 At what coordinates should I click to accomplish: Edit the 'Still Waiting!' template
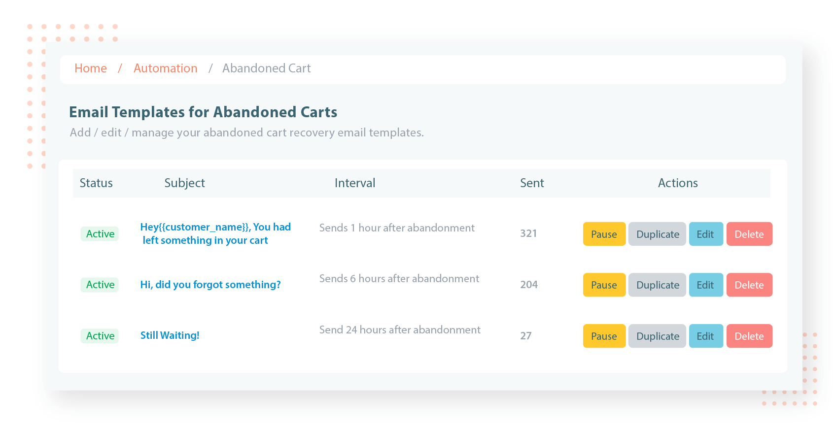pyautogui.click(x=706, y=336)
